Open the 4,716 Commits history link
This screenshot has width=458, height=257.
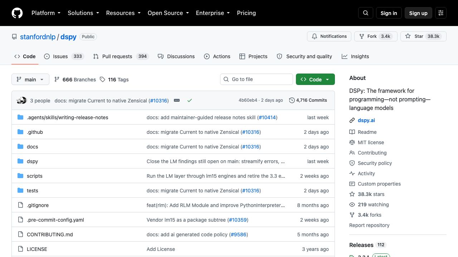(308, 100)
